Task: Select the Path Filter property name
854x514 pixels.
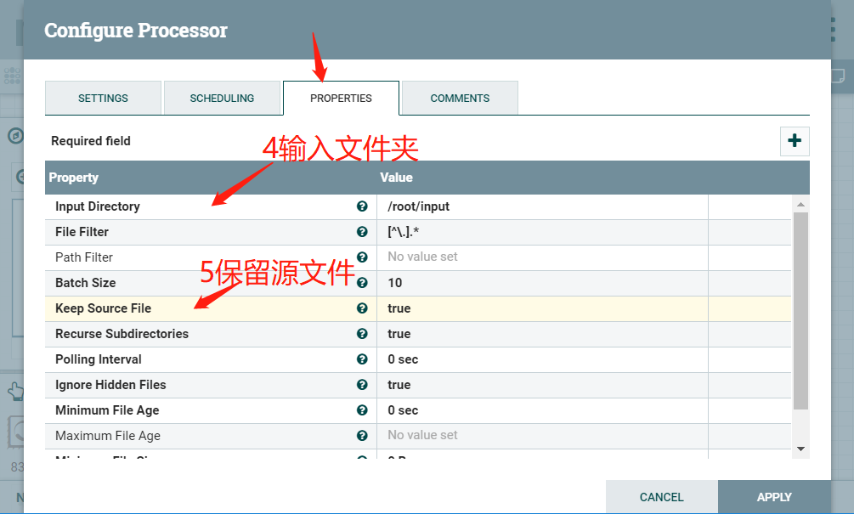Action: click(x=84, y=257)
